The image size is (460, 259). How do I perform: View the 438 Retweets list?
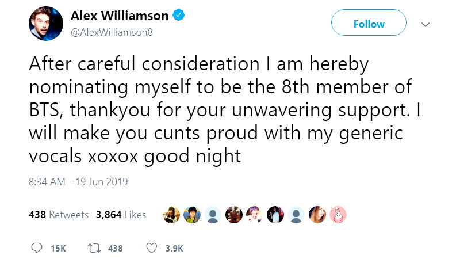(59, 215)
